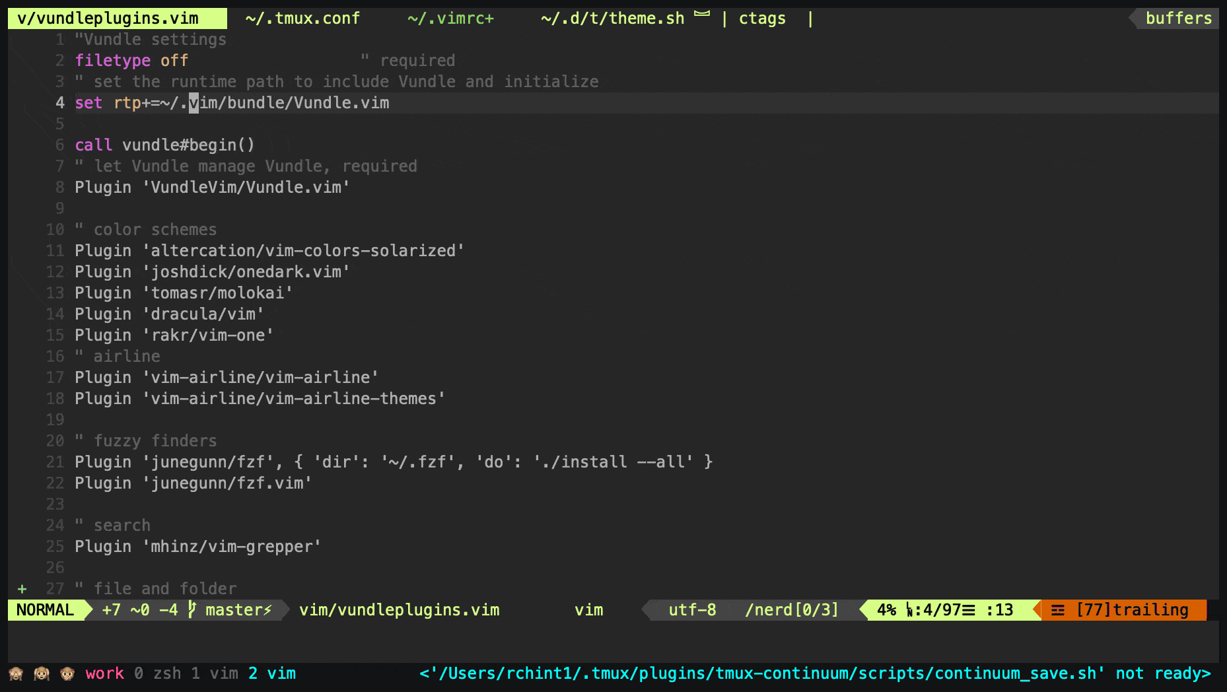The width and height of the screenshot is (1227, 692).
Task: Click Plugin 'dracula/vim' line
Action: tap(169, 314)
